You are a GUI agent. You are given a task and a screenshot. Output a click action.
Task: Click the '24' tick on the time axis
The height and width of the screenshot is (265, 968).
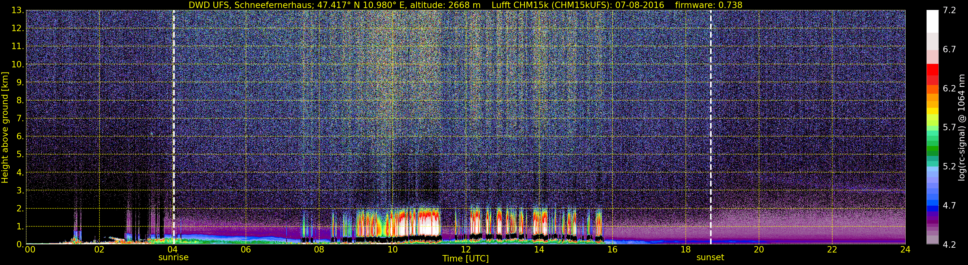[x=905, y=250]
